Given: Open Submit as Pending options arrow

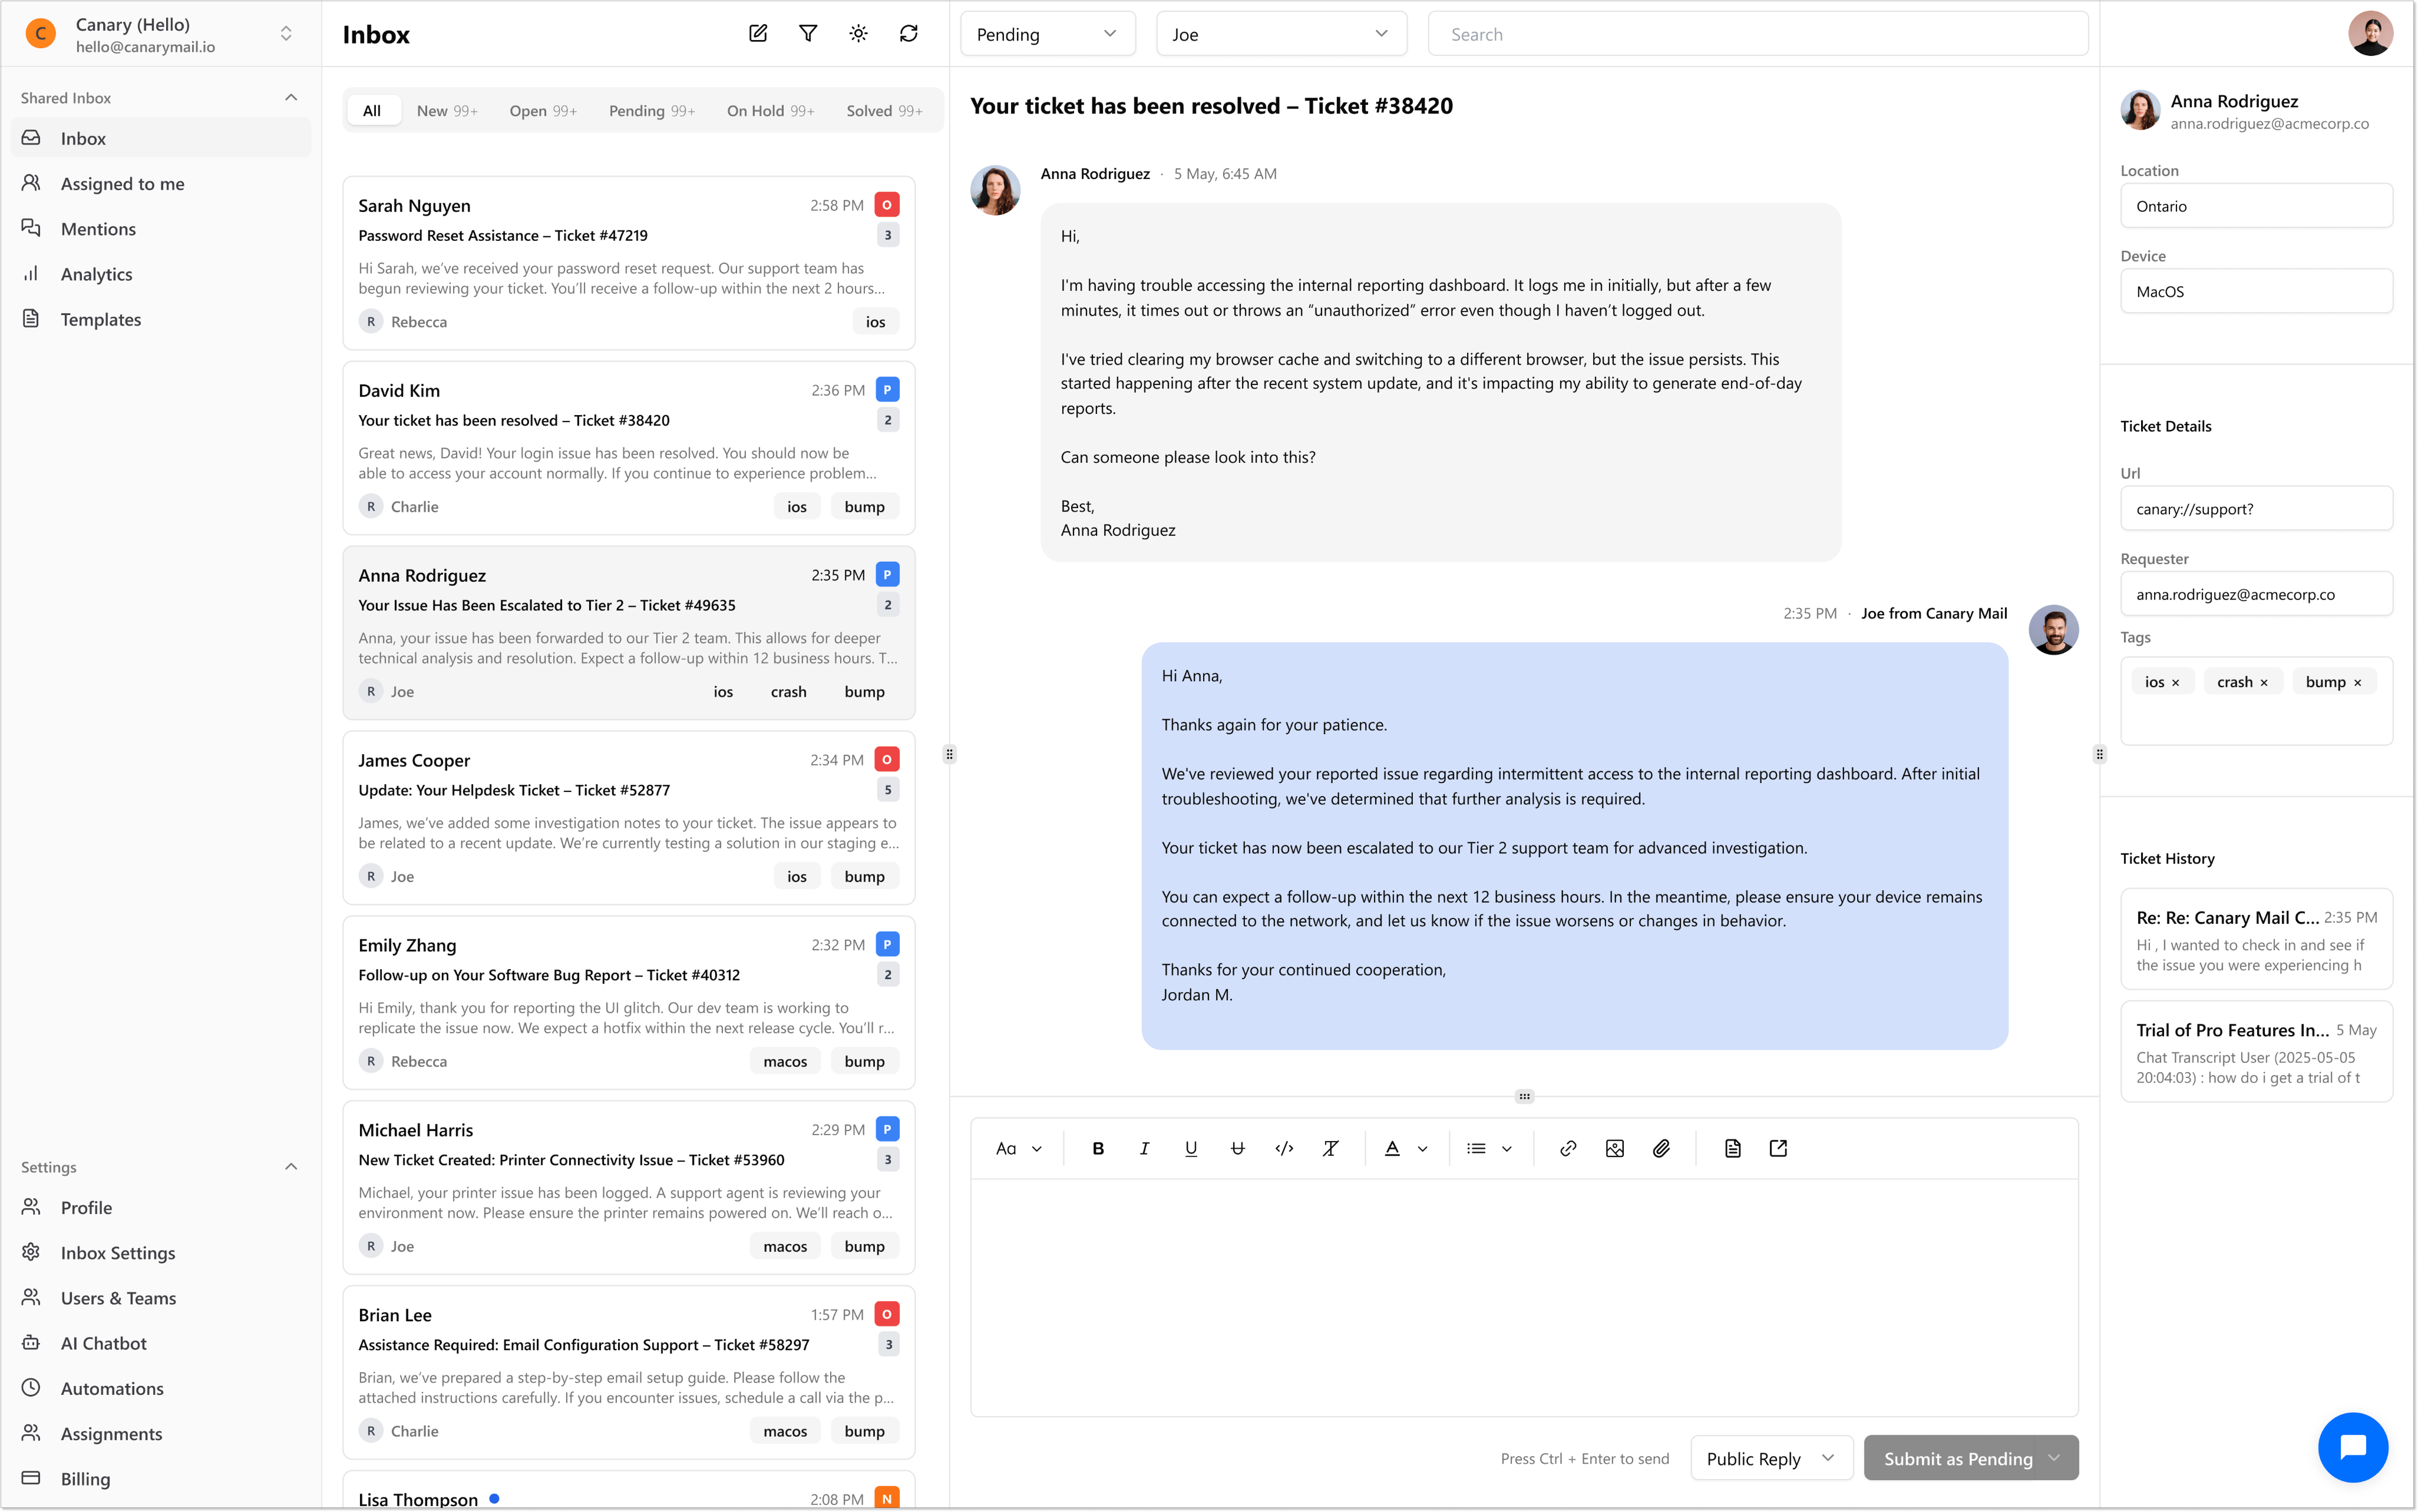Looking at the screenshot, I should 2054,1458.
